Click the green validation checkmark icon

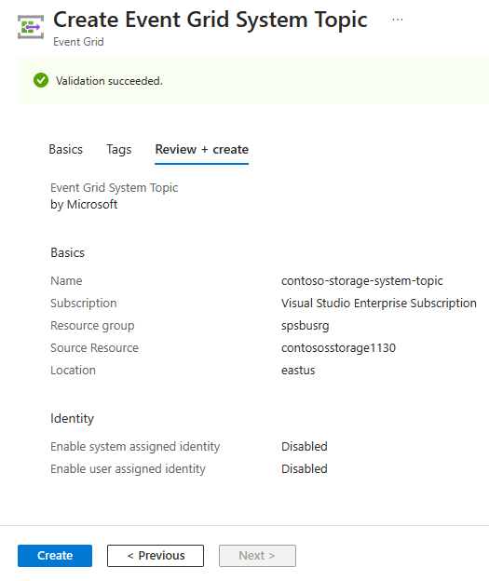(x=41, y=80)
